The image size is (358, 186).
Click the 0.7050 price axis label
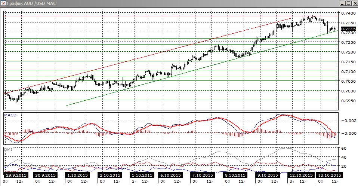pyautogui.click(x=348, y=81)
